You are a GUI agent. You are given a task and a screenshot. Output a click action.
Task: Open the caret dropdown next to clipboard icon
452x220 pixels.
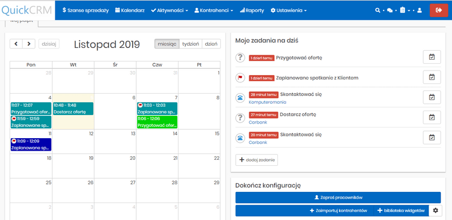(x=408, y=11)
